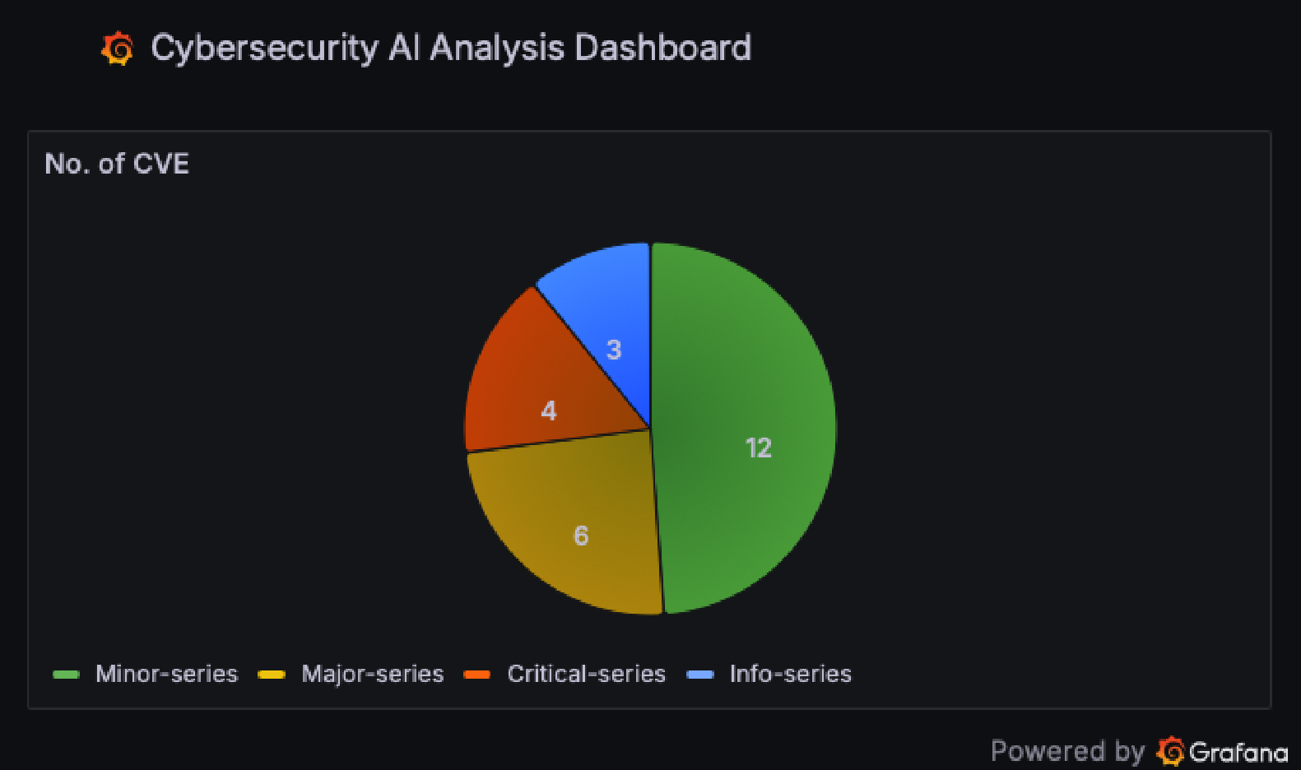Toggle Major-series in the legend
1301x770 pixels.
(x=372, y=674)
